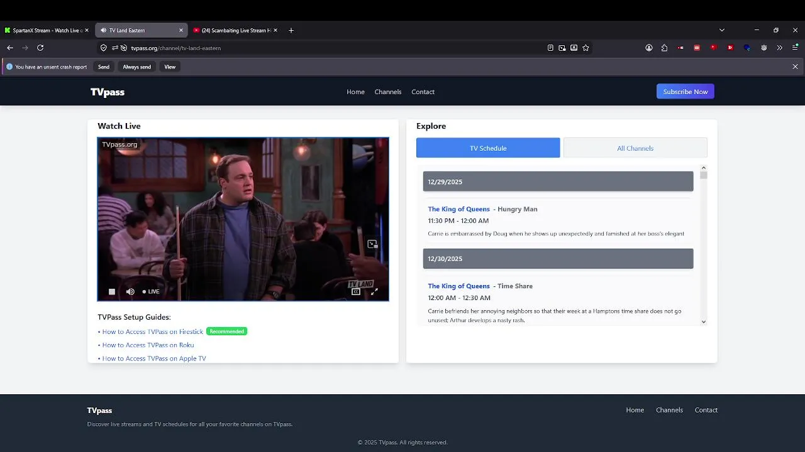Open The King of Queens Hungry Man listing
This screenshot has width=805, height=452.
(x=459, y=209)
